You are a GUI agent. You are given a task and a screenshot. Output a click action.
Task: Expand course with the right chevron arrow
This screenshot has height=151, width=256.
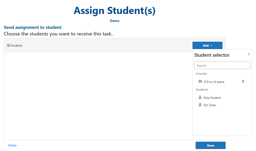(x=243, y=82)
